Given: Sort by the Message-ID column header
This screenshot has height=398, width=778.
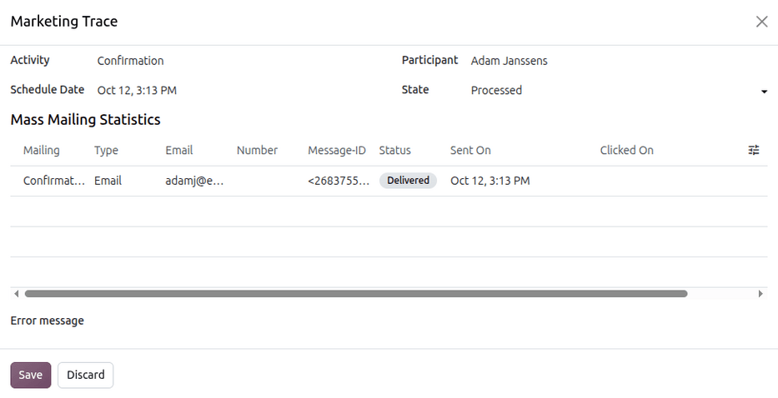Looking at the screenshot, I should [x=336, y=150].
